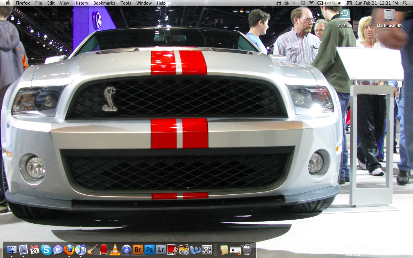Launch Adobe Bridge (Br) from Dock
Viewport: 413px width, 258px height.
(138, 250)
